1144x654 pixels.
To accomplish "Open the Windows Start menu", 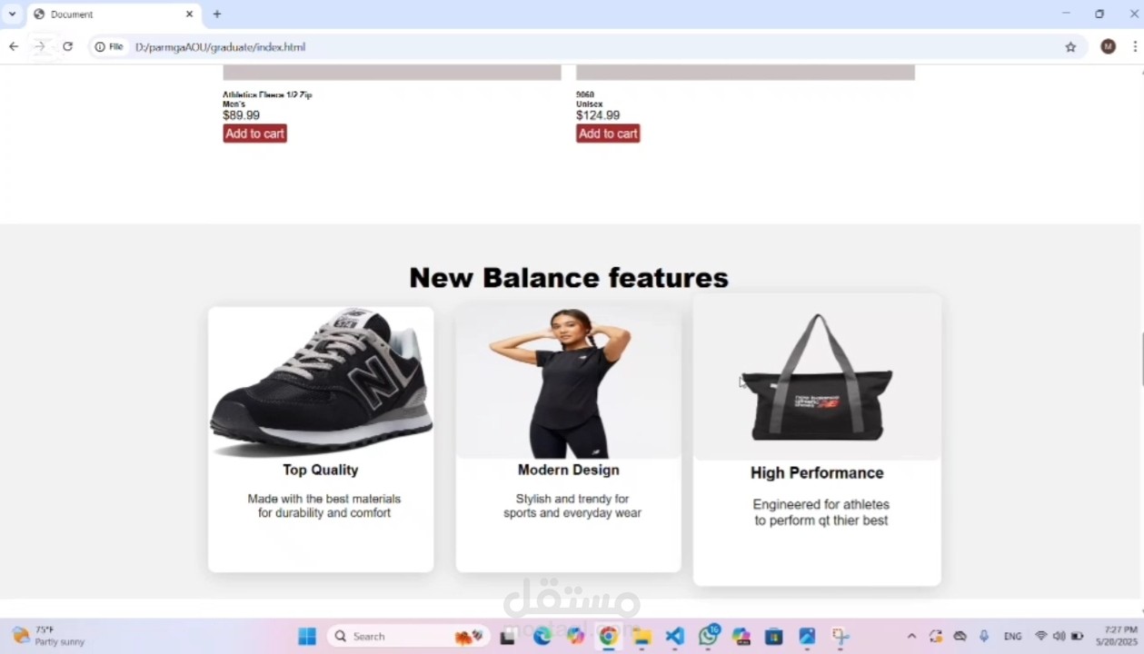I will 306,636.
